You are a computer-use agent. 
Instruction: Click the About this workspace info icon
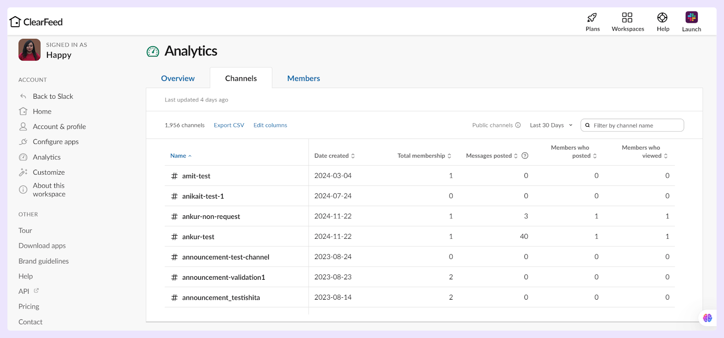[x=23, y=190]
